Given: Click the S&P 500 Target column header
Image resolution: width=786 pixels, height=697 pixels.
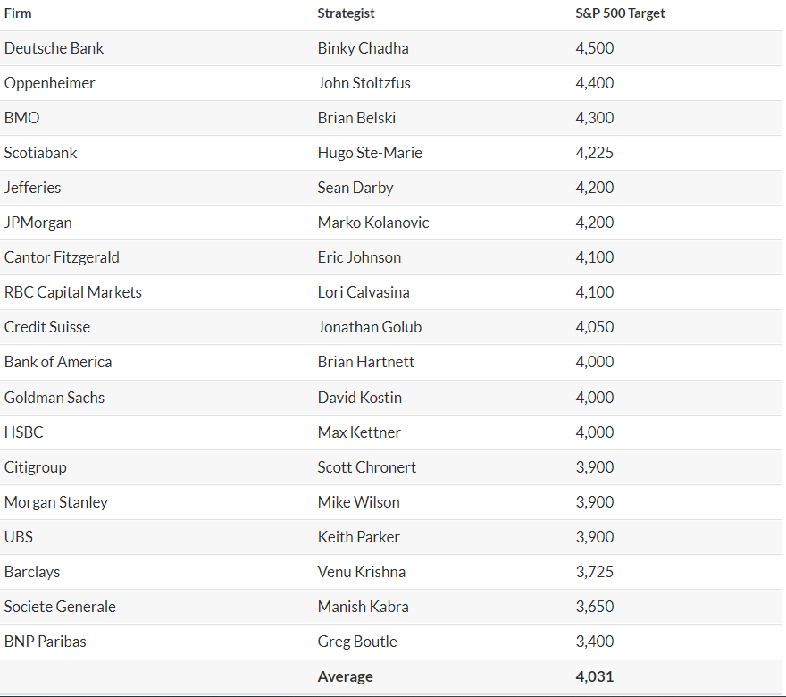Looking at the screenshot, I should [620, 13].
